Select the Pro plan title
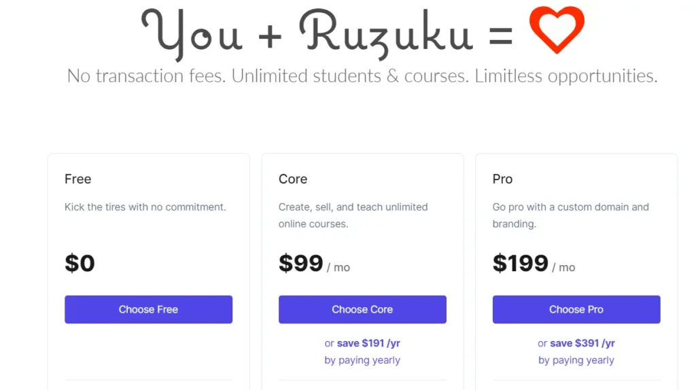Viewport: 696px width, 390px height. point(502,179)
